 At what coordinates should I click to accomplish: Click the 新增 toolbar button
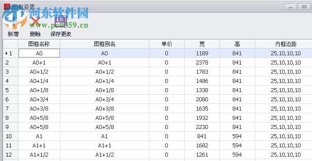click(13, 34)
